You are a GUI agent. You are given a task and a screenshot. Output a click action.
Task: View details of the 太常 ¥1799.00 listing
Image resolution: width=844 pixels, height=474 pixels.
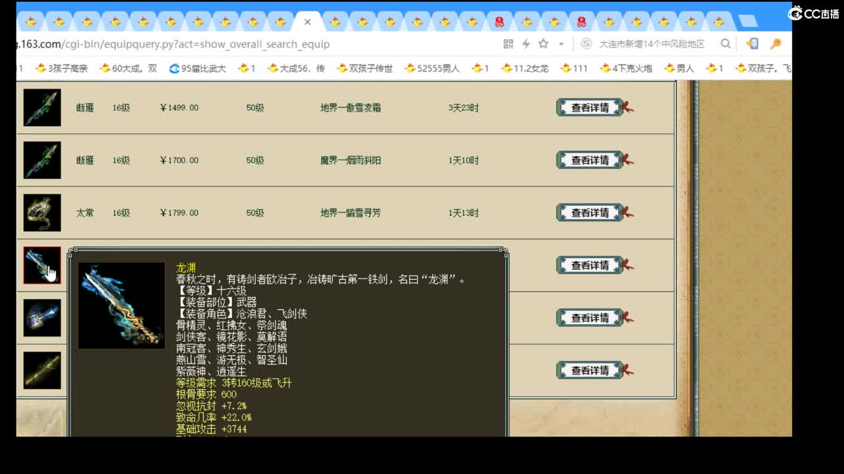click(590, 213)
